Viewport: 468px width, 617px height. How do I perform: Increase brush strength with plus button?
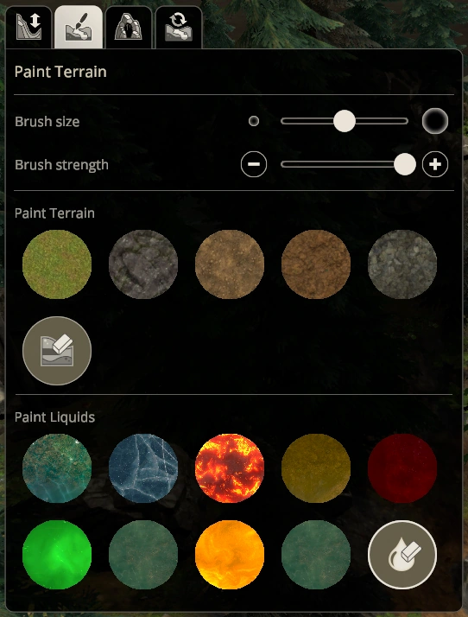point(435,164)
